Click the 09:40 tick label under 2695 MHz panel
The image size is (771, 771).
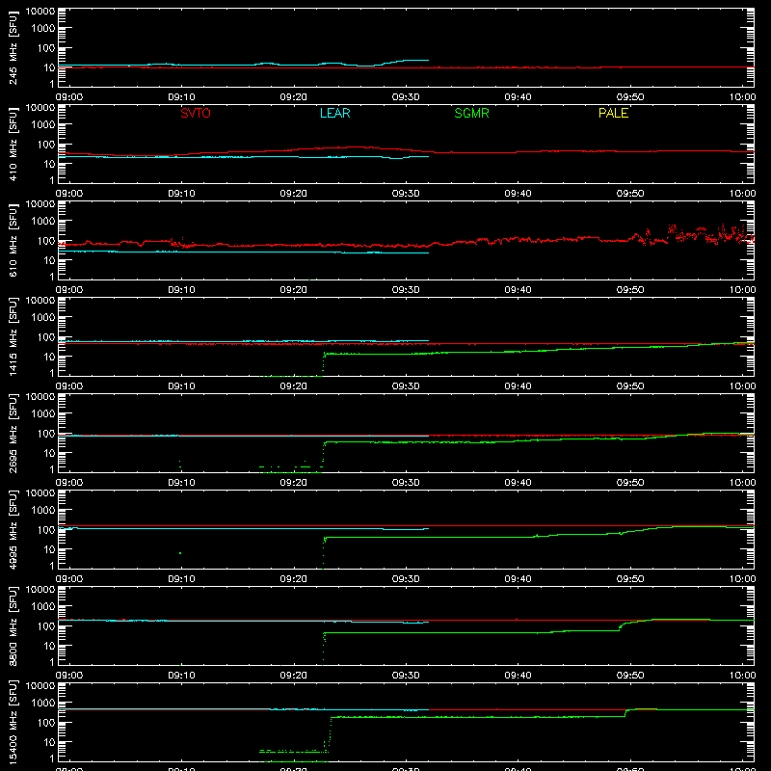point(518,483)
